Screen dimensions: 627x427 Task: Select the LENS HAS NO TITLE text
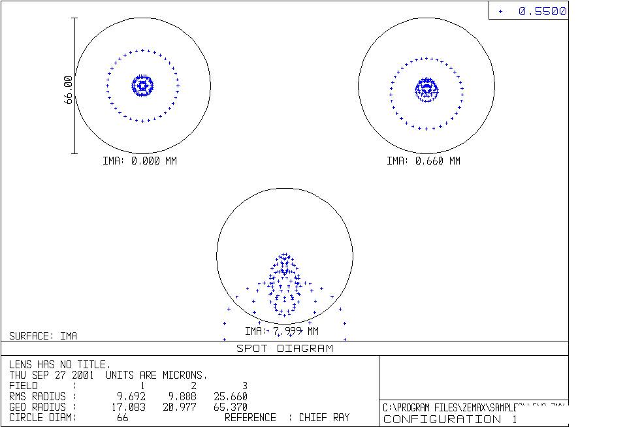(60, 365)
